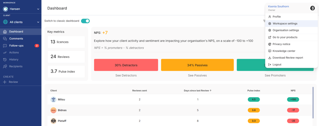Expand the Hansen workspace dropdown chevron
Viewport: 319px width, 126px height.
38,9
